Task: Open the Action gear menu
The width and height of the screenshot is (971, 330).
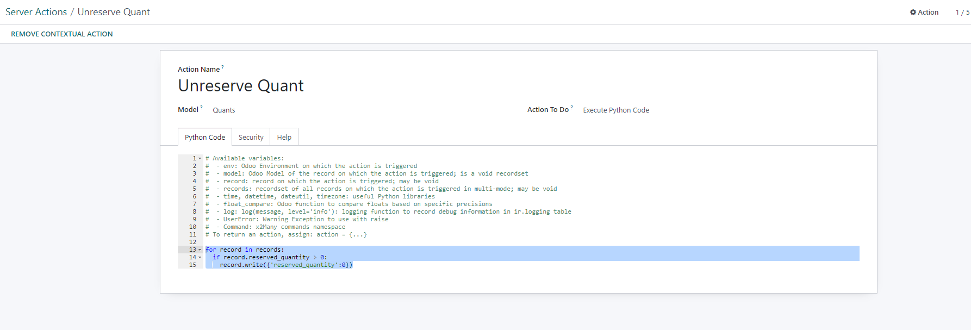Action: (x=924, y=12)
